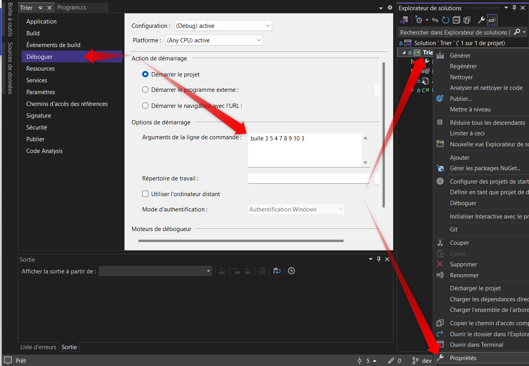Viewport: 529px width, 366px height.
Task: Choose 'Propriétés' in the context menu
Action: (x=463, y=358)
